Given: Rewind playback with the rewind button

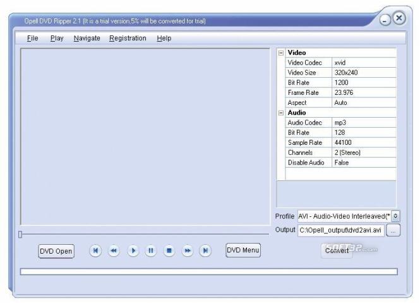Looking at the screenshot, I should point(114,250).
